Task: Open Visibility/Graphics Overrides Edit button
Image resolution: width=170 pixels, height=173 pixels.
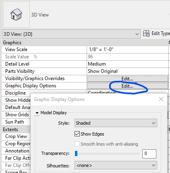Action: point(127,79)
